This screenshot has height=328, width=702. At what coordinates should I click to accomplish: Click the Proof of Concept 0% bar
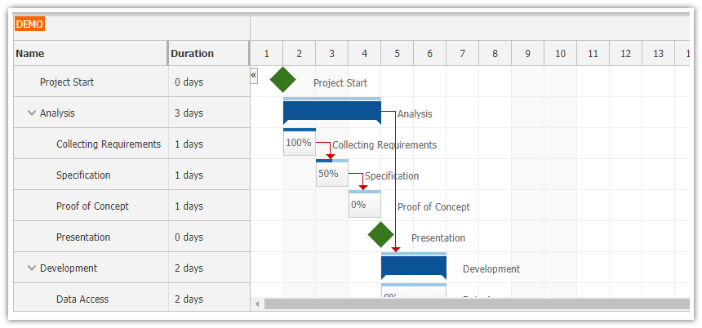[x=364, y=206]
